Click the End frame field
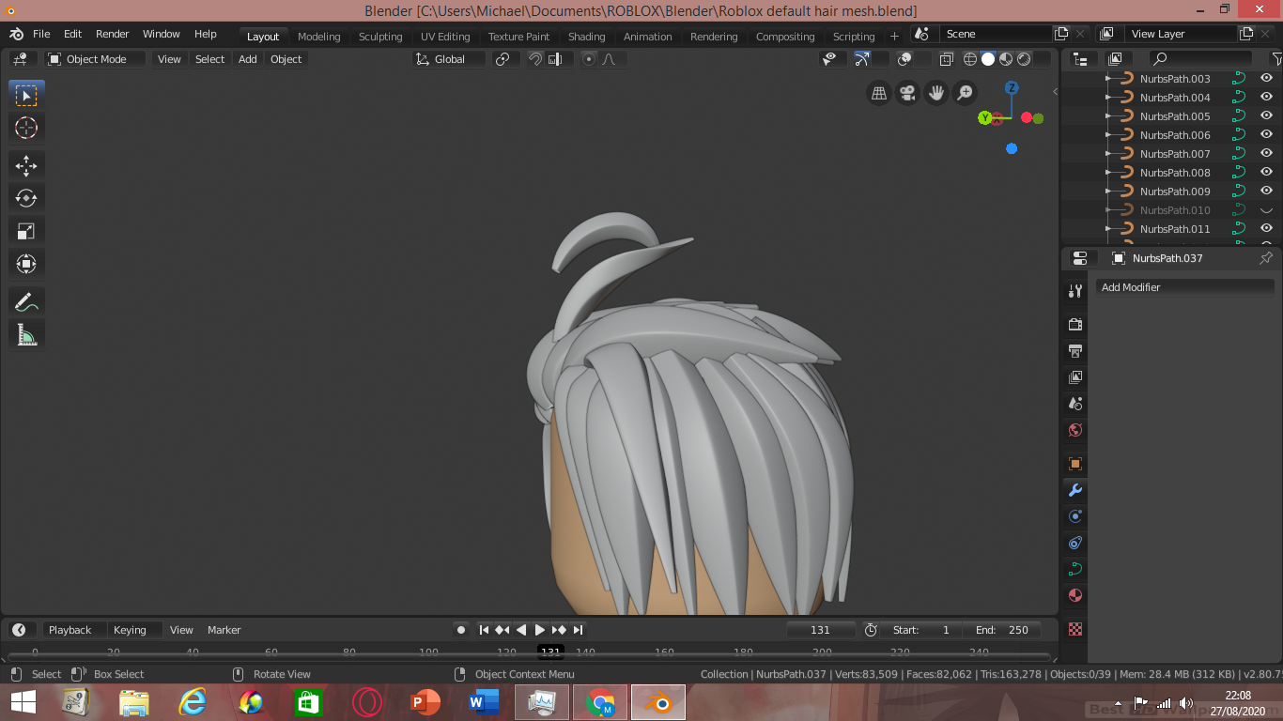 pyautogui.click(x=1003, y=630)
